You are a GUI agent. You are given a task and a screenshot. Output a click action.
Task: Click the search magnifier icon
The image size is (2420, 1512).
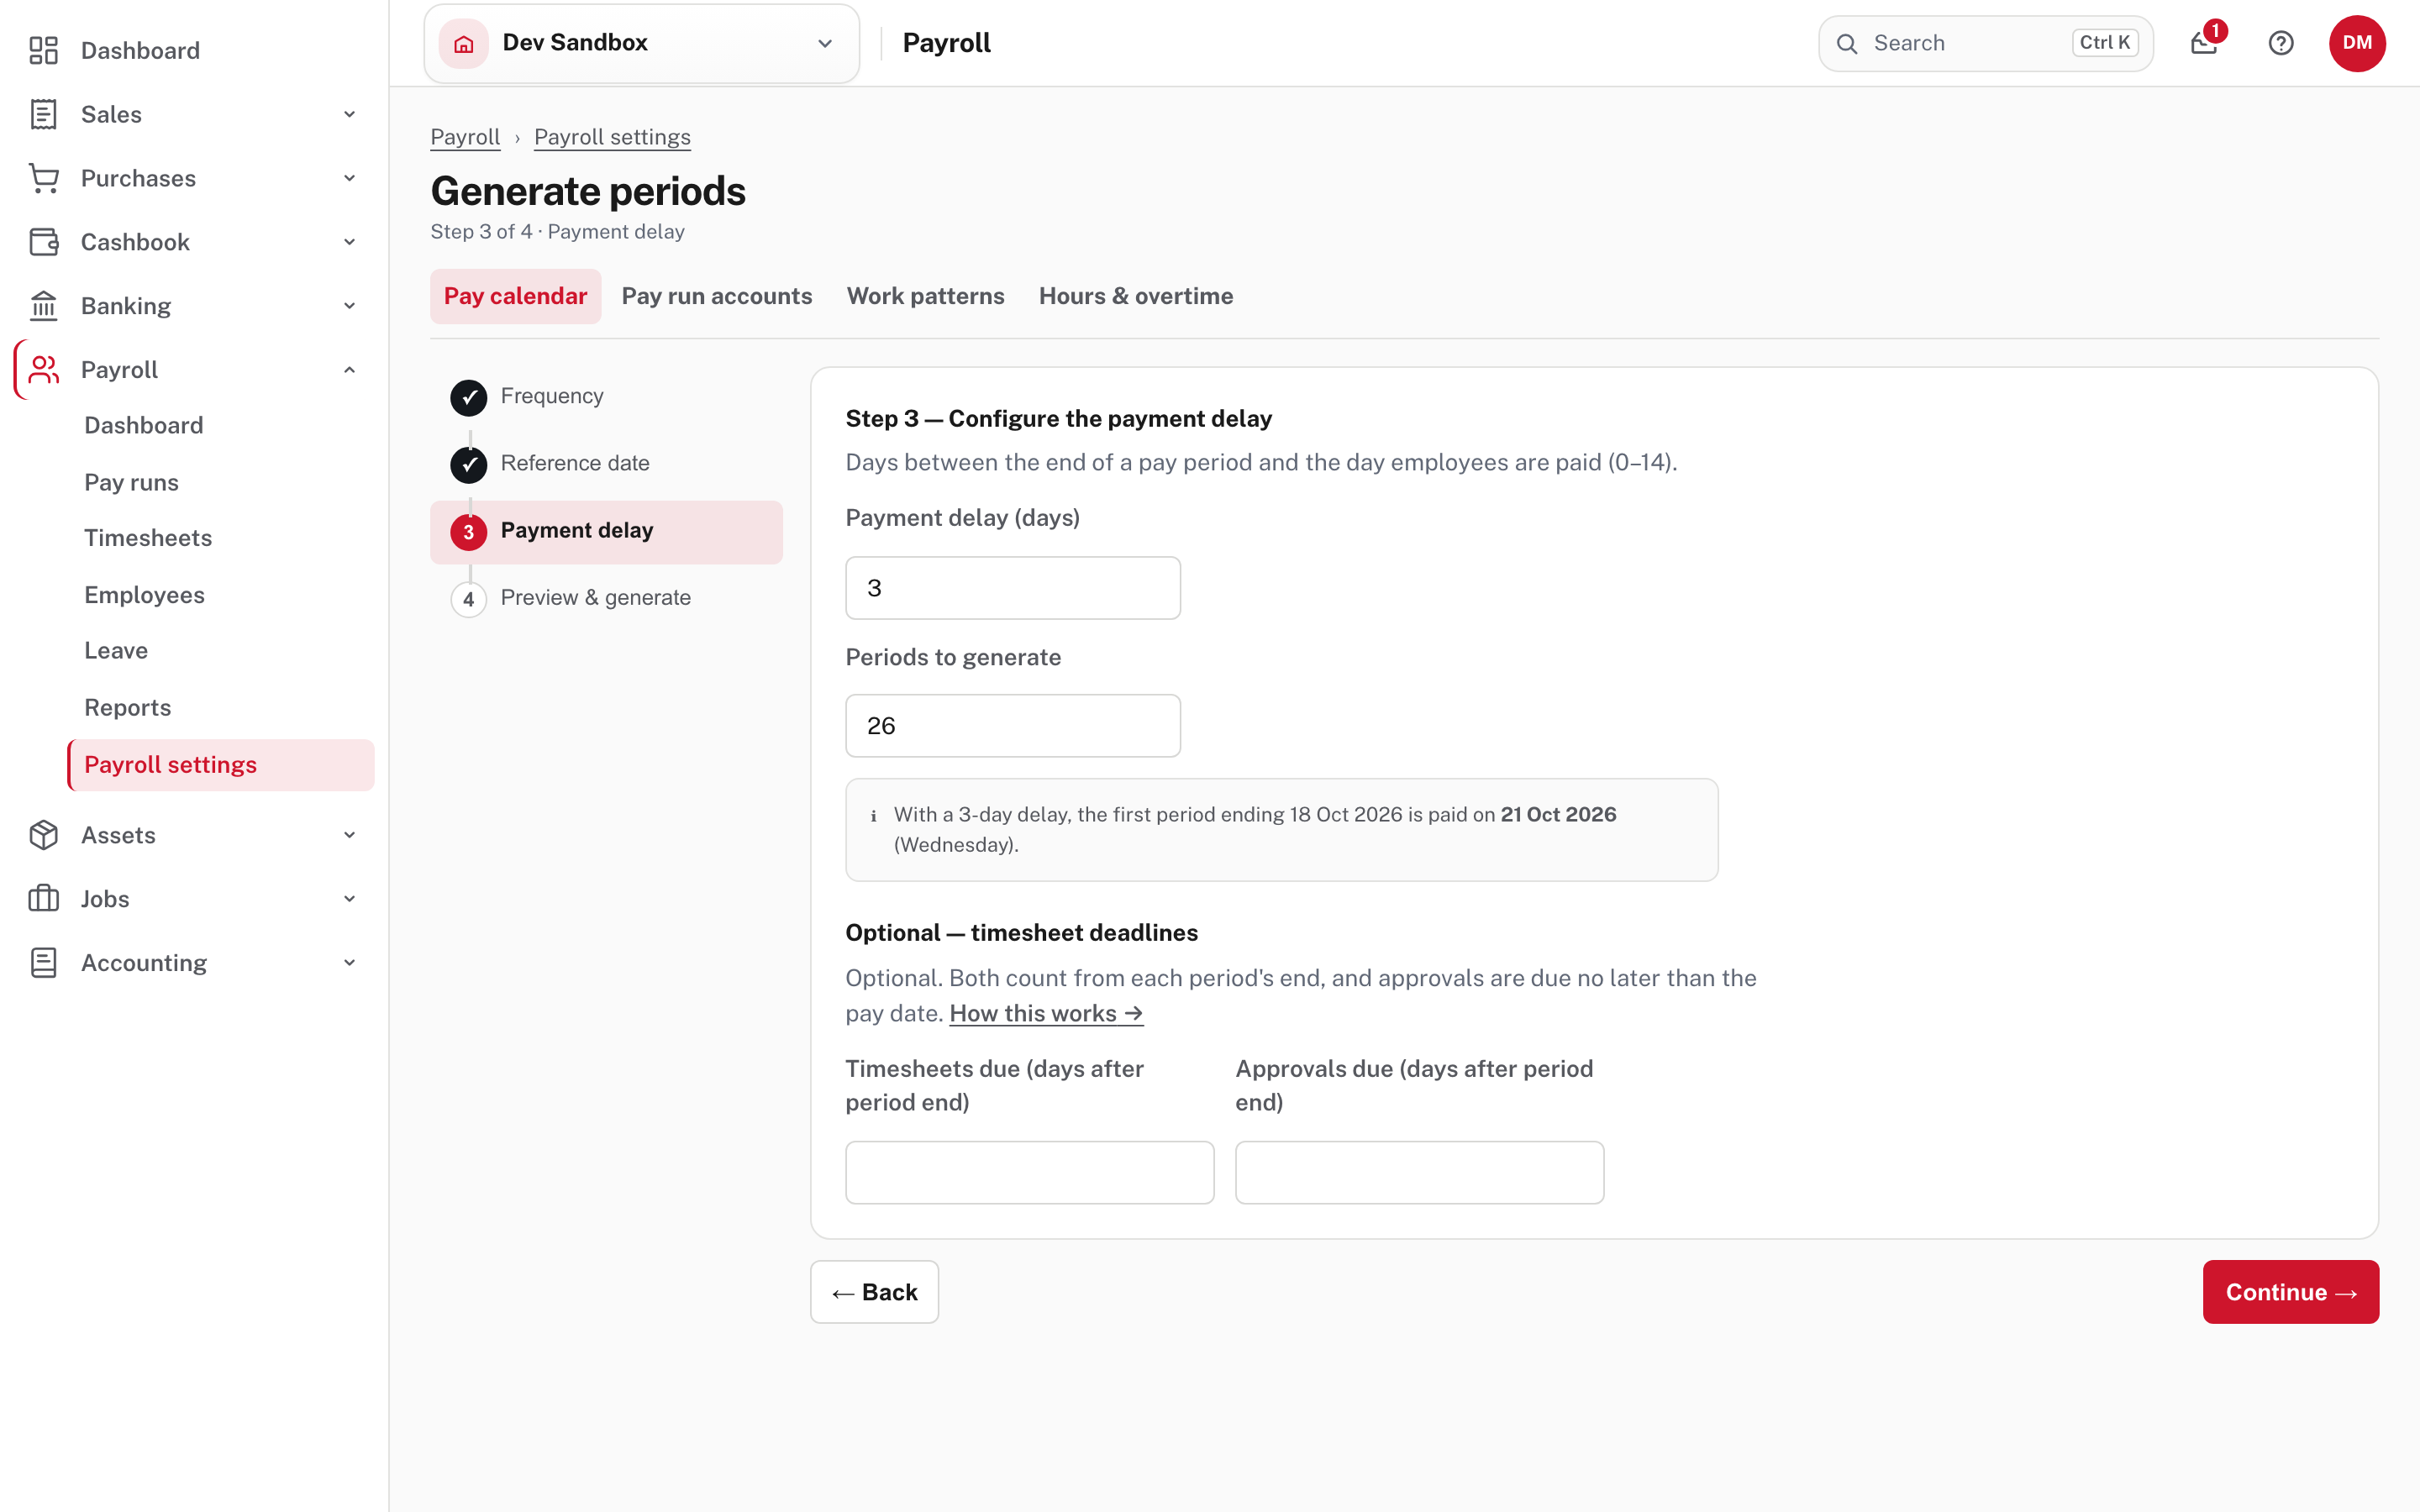(x=1847, y=43)
